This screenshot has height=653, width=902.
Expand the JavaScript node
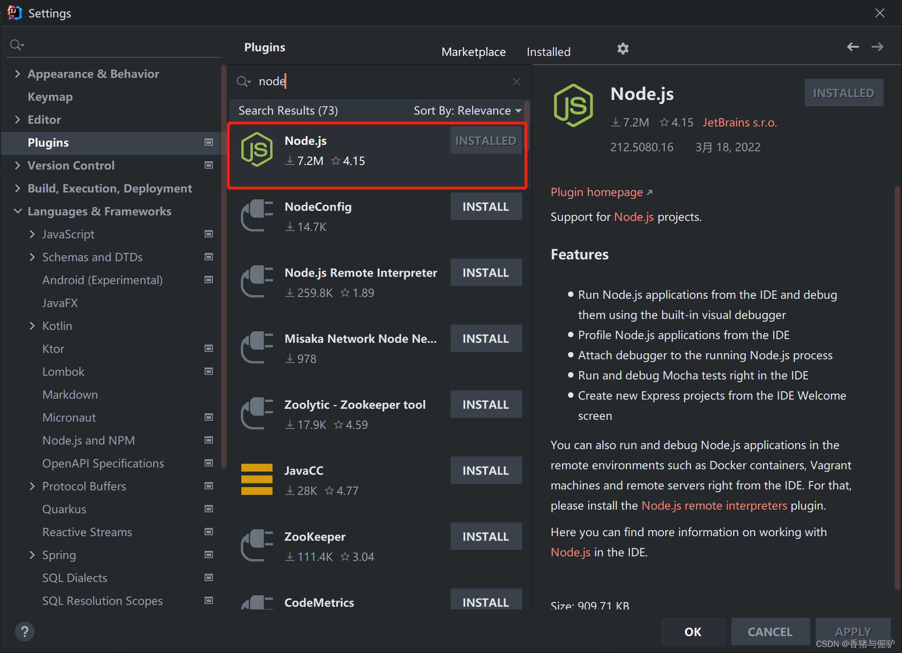(x=32, y=234)
